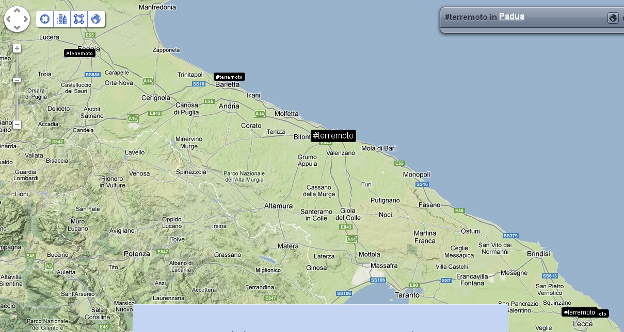The height and width of the screenshot is (332, 624).
Task: Zoom in using the plus button
Action: coord(17,48)
